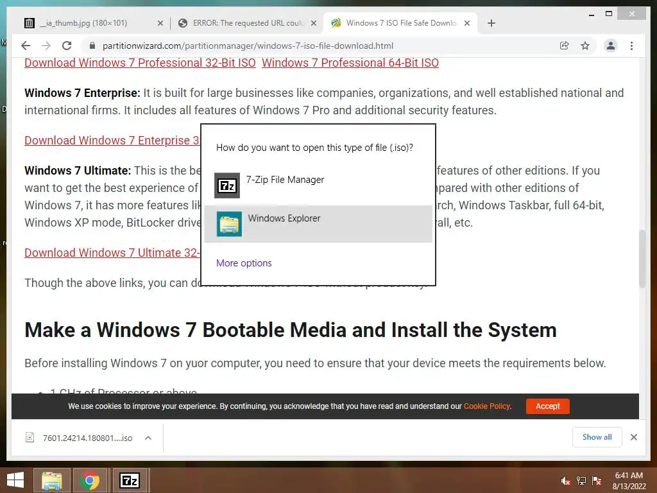Open Action Center flag icon

pos(597,481)
